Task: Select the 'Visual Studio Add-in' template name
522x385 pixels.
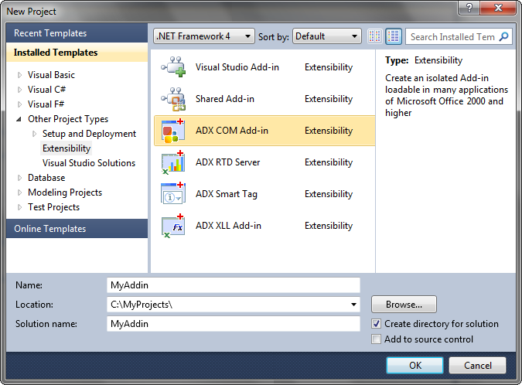Action: click(237, 67)
